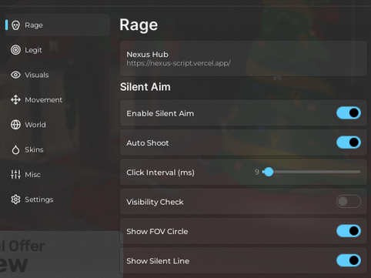Click the Legit target icon
371x278 pixels.
click(15, 50)
